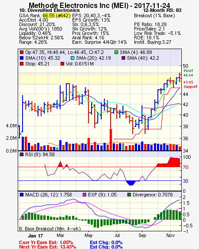Click the 'Sep' date axis label
Screen dimensions: 199x249
[142, 235]
